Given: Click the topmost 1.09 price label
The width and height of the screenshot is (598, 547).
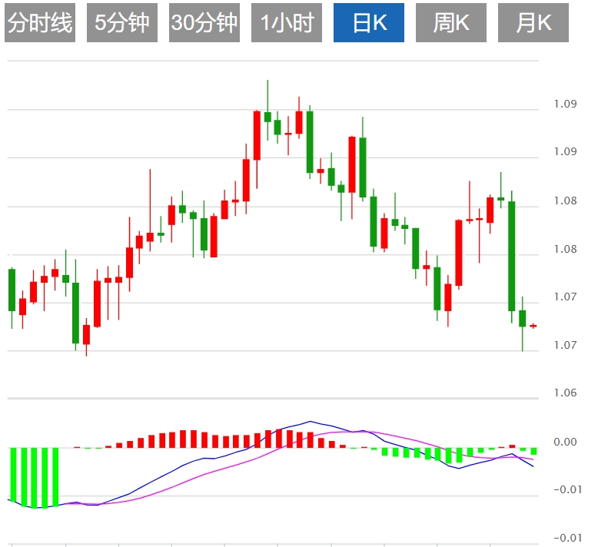Looking at the screenshot, I should pos(565,104).
